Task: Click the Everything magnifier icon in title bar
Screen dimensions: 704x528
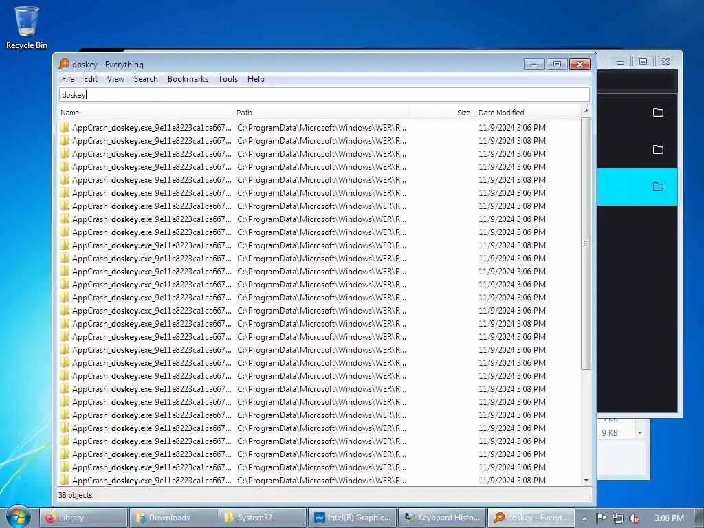Action: coord(64,64)
